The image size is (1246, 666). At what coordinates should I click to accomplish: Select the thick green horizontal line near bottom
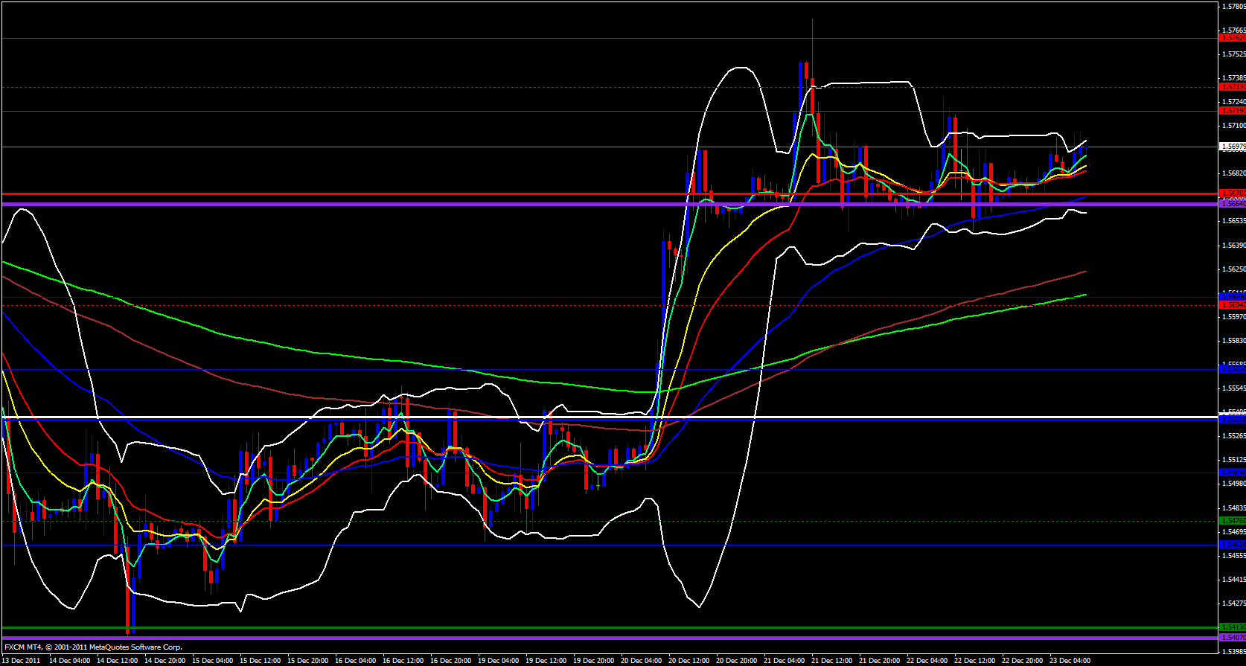coord(595,627)
